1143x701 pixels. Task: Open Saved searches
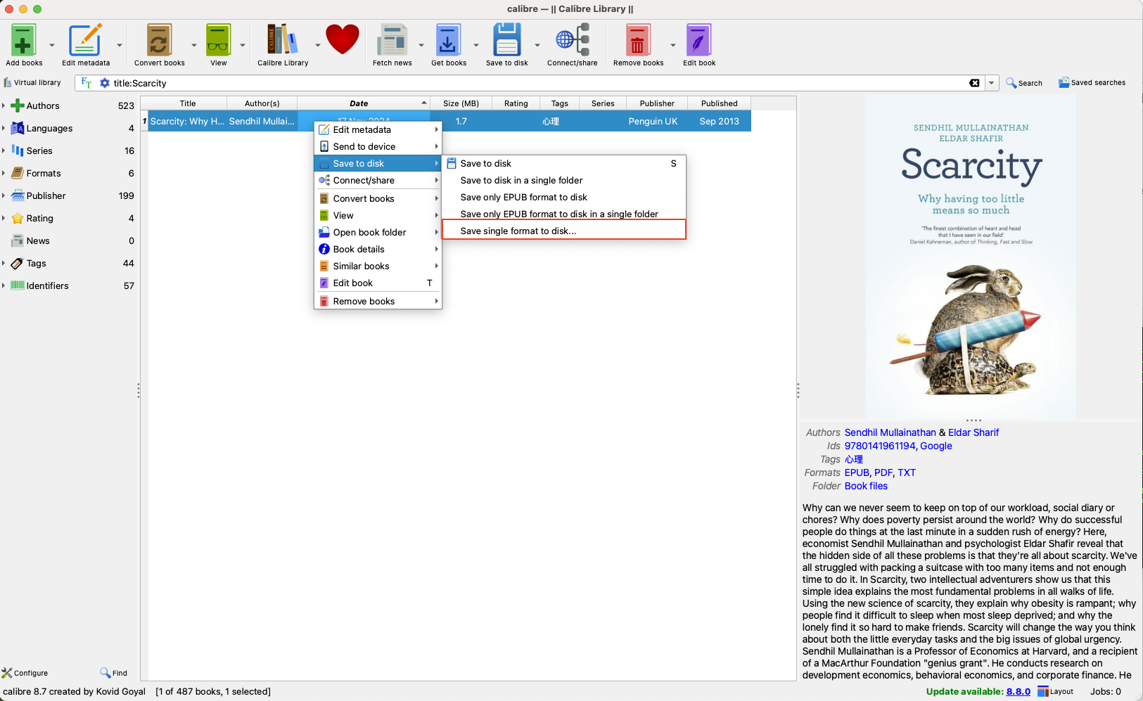(1092, 83)
